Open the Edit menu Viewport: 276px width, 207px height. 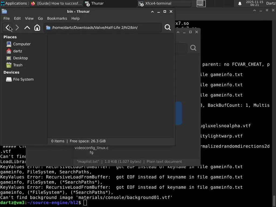click(x=18, y=18)
